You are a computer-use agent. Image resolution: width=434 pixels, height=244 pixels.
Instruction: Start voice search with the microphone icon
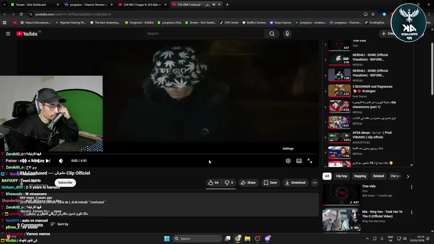pos(287,34)
